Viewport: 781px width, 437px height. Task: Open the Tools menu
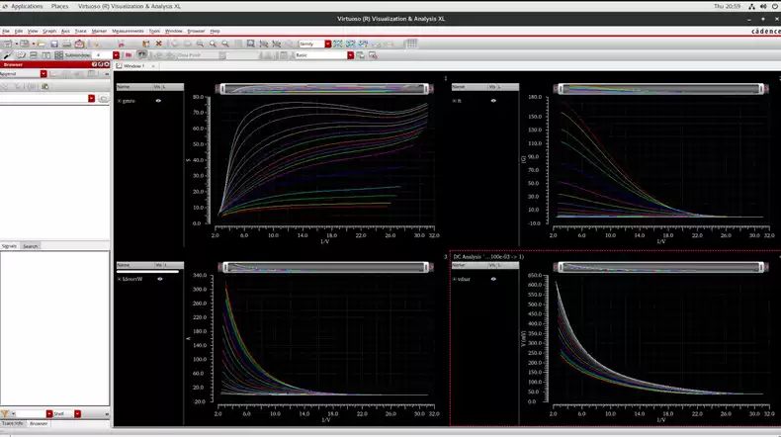tap(154, 31)
